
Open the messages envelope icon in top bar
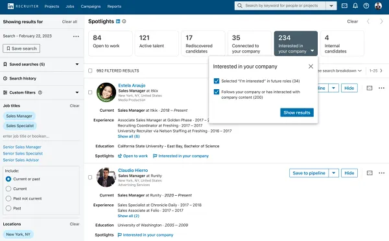point(344,6)
